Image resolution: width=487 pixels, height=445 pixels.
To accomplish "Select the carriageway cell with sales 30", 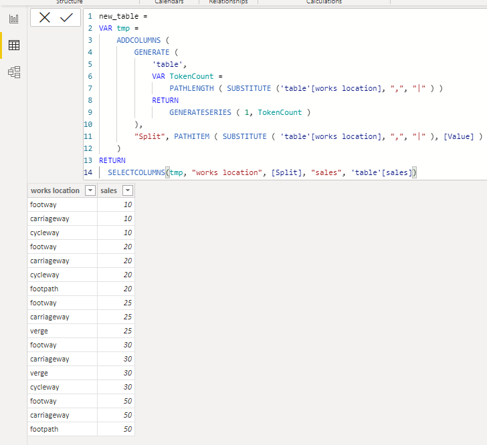I will click(x=62, y=359).
